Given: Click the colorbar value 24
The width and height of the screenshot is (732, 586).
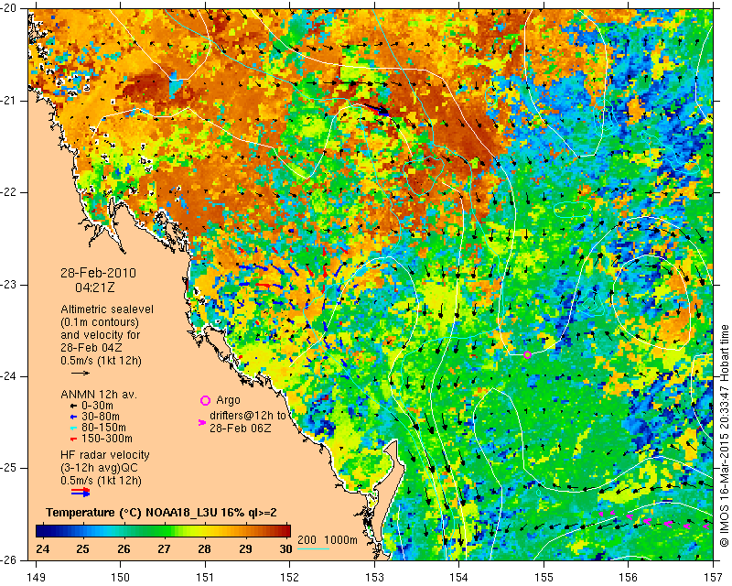Looking at the screenshot, I should coord(42,548).
